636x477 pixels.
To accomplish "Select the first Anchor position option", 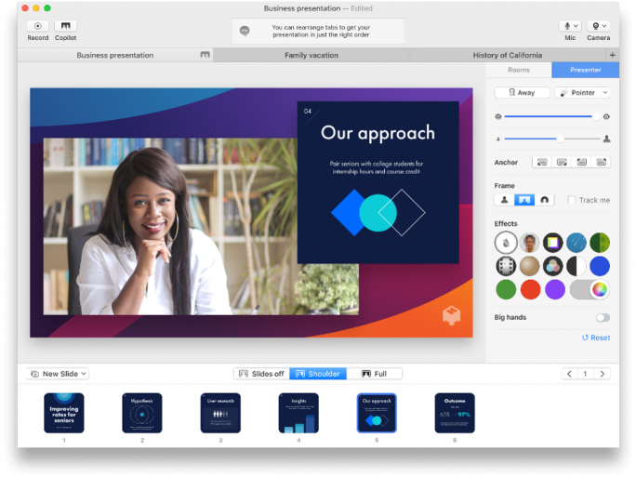I will (542, 162).
